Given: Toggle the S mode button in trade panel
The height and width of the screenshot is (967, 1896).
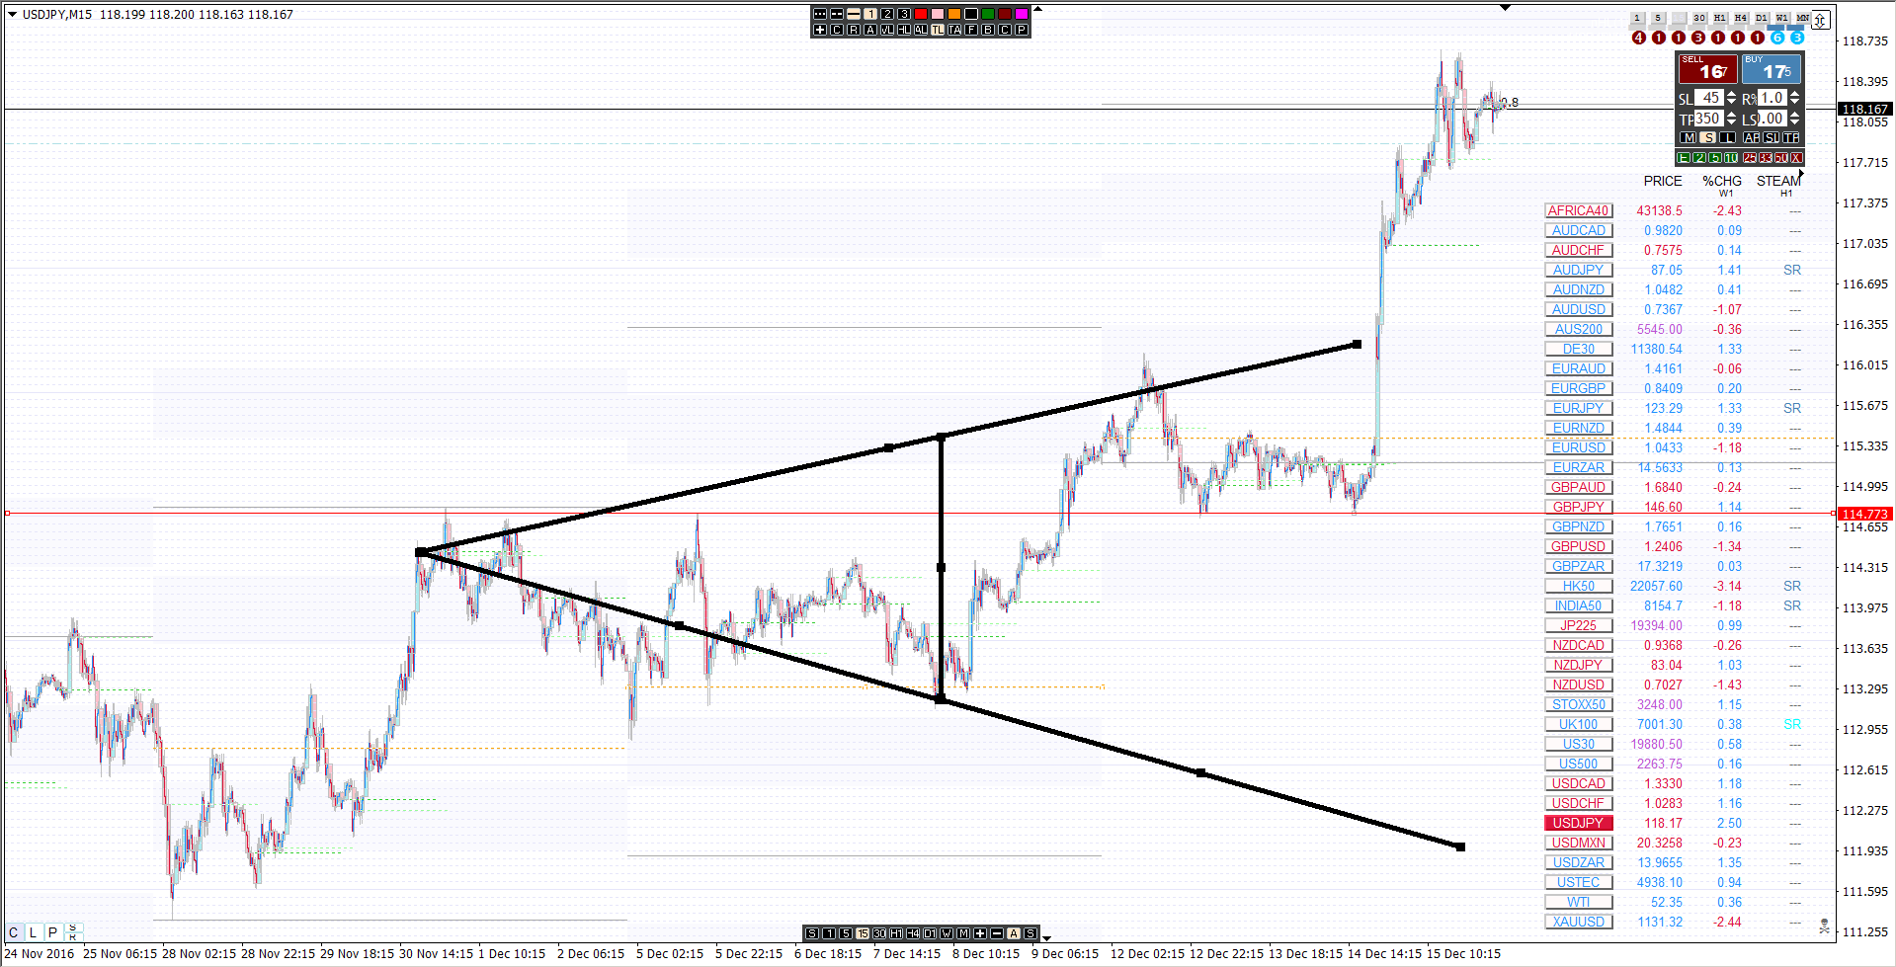Looking at the screenshot, I should click(x=1707, y=137).
